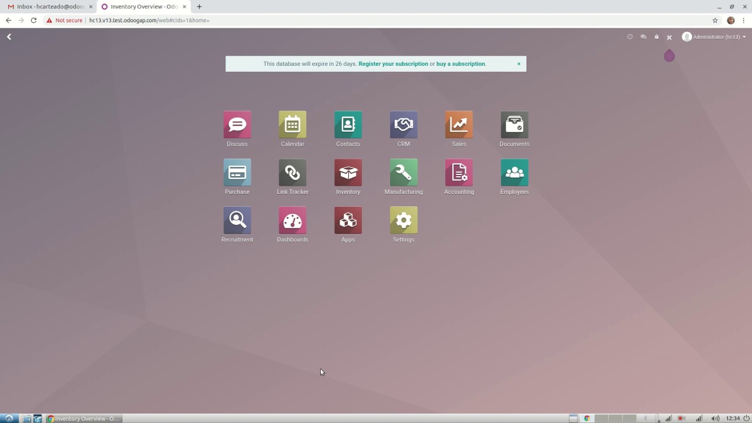The height and width of the screenshot is (423, 752).
Task: Click buy a subscription link
Action: tap(461, 64)
